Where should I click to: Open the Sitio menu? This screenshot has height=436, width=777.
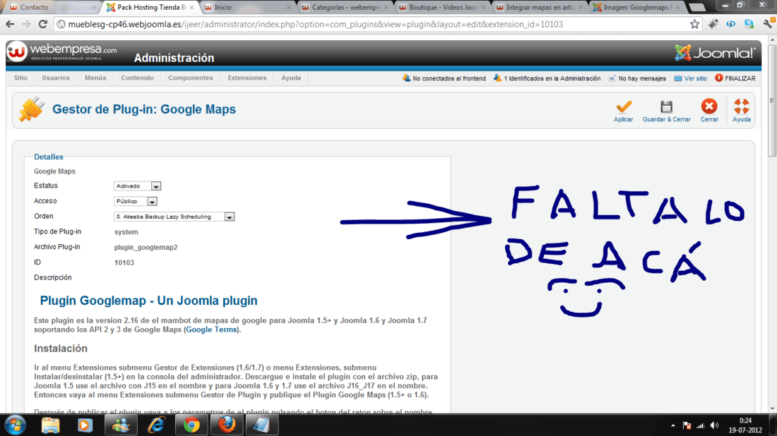coord(20,78)
